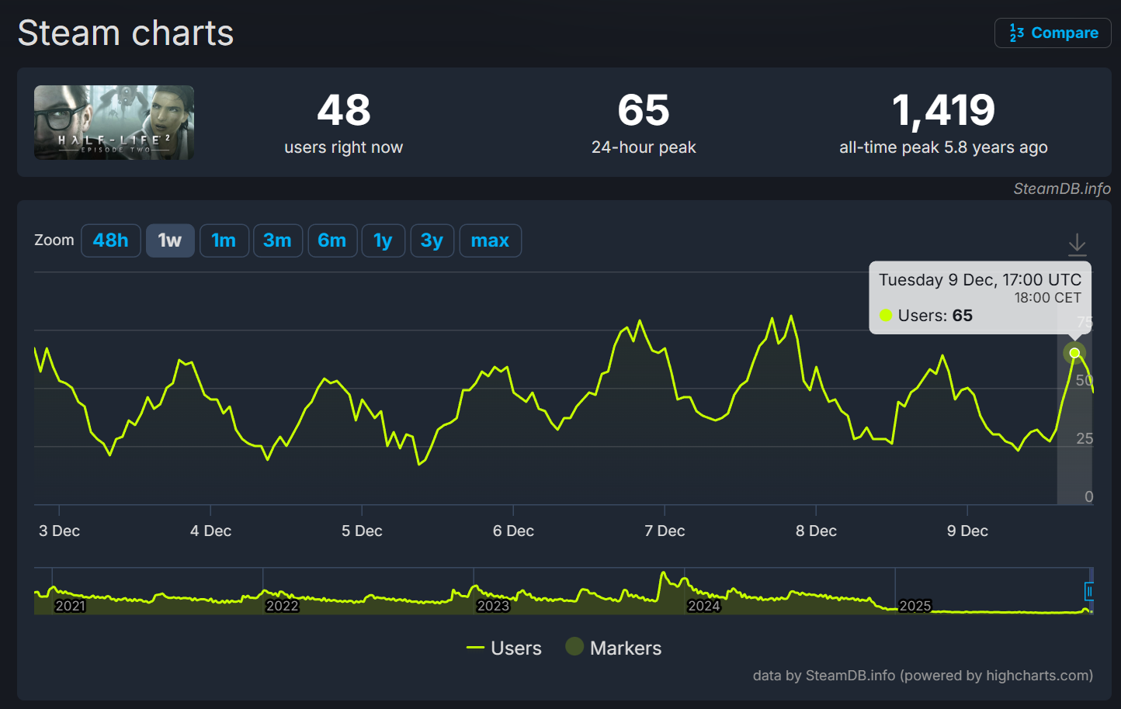Set chart zoom to 1y
This screenshot has height=709, width=1121.
coord(383,240)
